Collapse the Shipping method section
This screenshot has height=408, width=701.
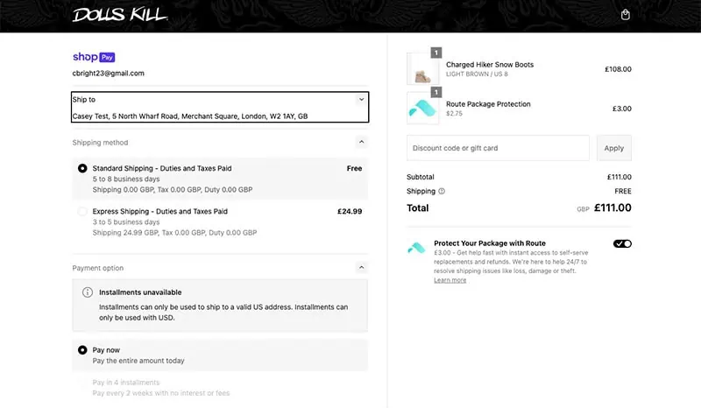361,142
